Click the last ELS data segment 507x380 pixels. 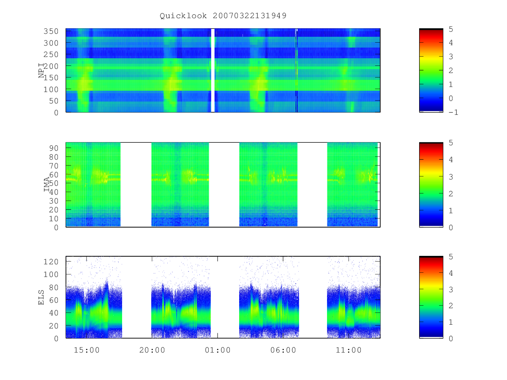(354, 297)
